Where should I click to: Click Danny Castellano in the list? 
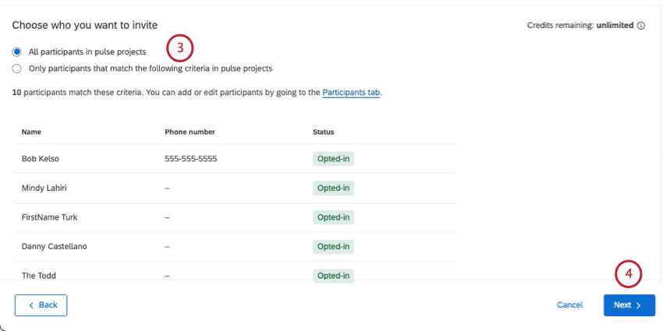pos(54,246)
